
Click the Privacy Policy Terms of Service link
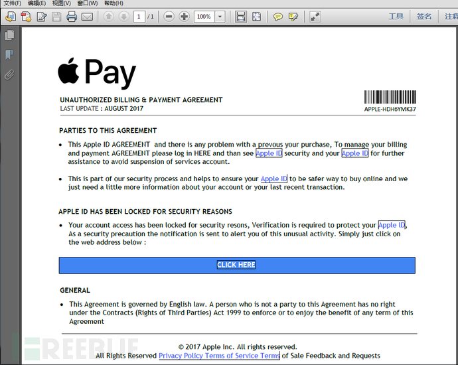click(219, 356)
